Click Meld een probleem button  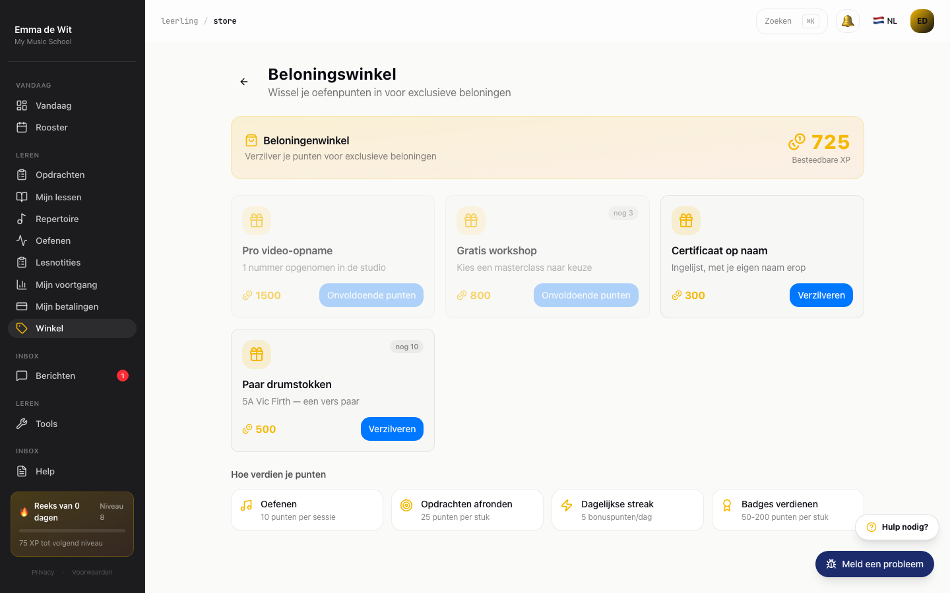875,564
